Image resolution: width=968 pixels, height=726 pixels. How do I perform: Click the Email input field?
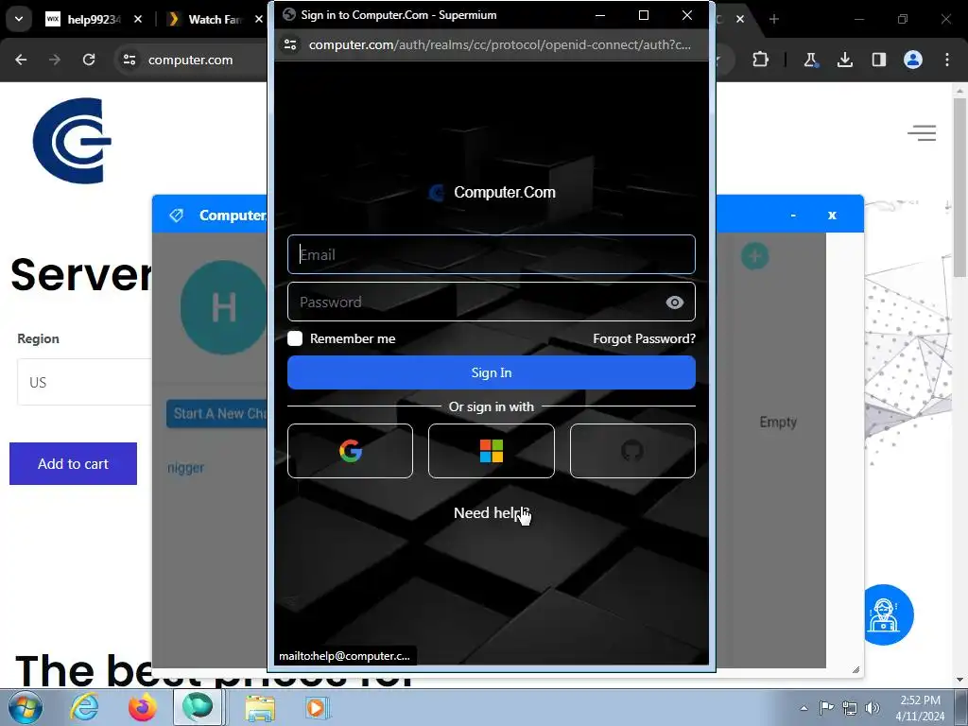(x=492, y=254)
